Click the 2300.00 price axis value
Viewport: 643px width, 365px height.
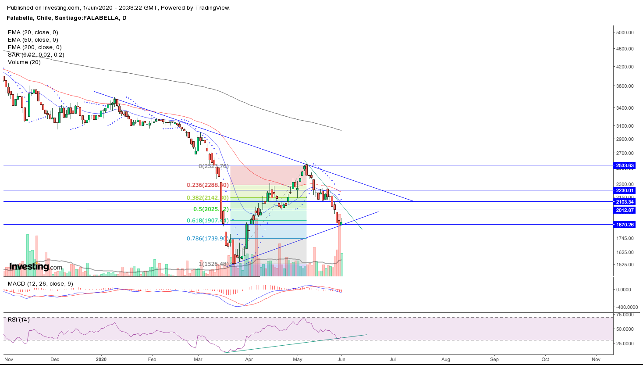625,185
